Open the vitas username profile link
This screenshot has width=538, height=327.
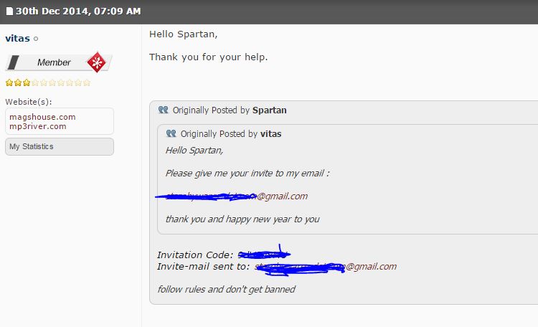click(17, 39)
